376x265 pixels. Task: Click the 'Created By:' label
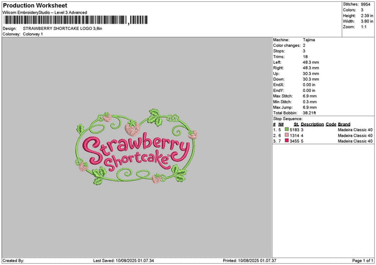[13, 261]
